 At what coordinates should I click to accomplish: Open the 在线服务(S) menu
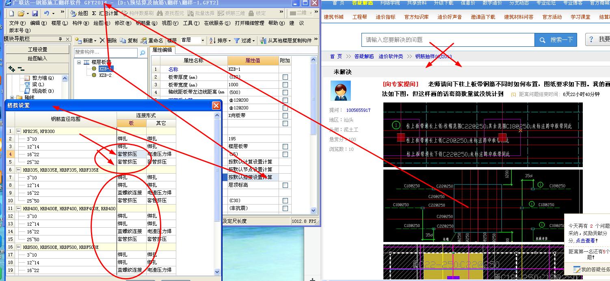point(217,23)
